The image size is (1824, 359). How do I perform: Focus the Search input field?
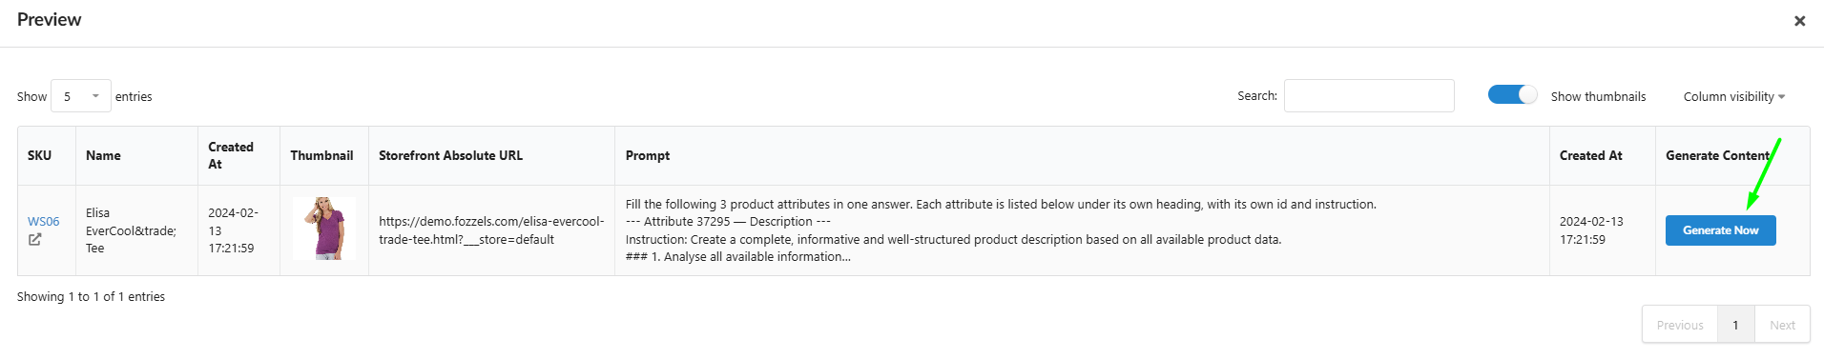[x=1369, y=96]
